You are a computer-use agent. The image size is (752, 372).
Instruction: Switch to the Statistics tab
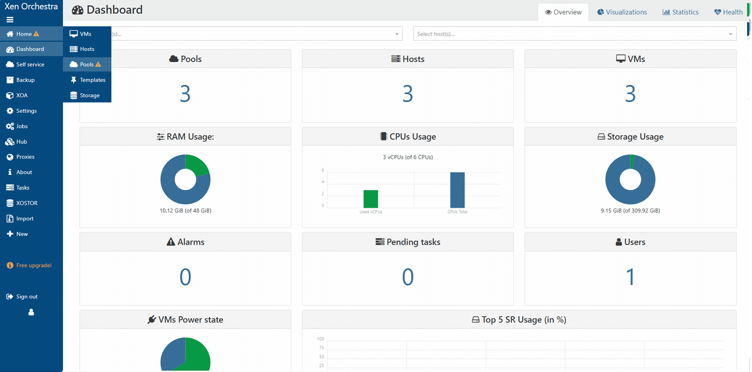[681, 12]
